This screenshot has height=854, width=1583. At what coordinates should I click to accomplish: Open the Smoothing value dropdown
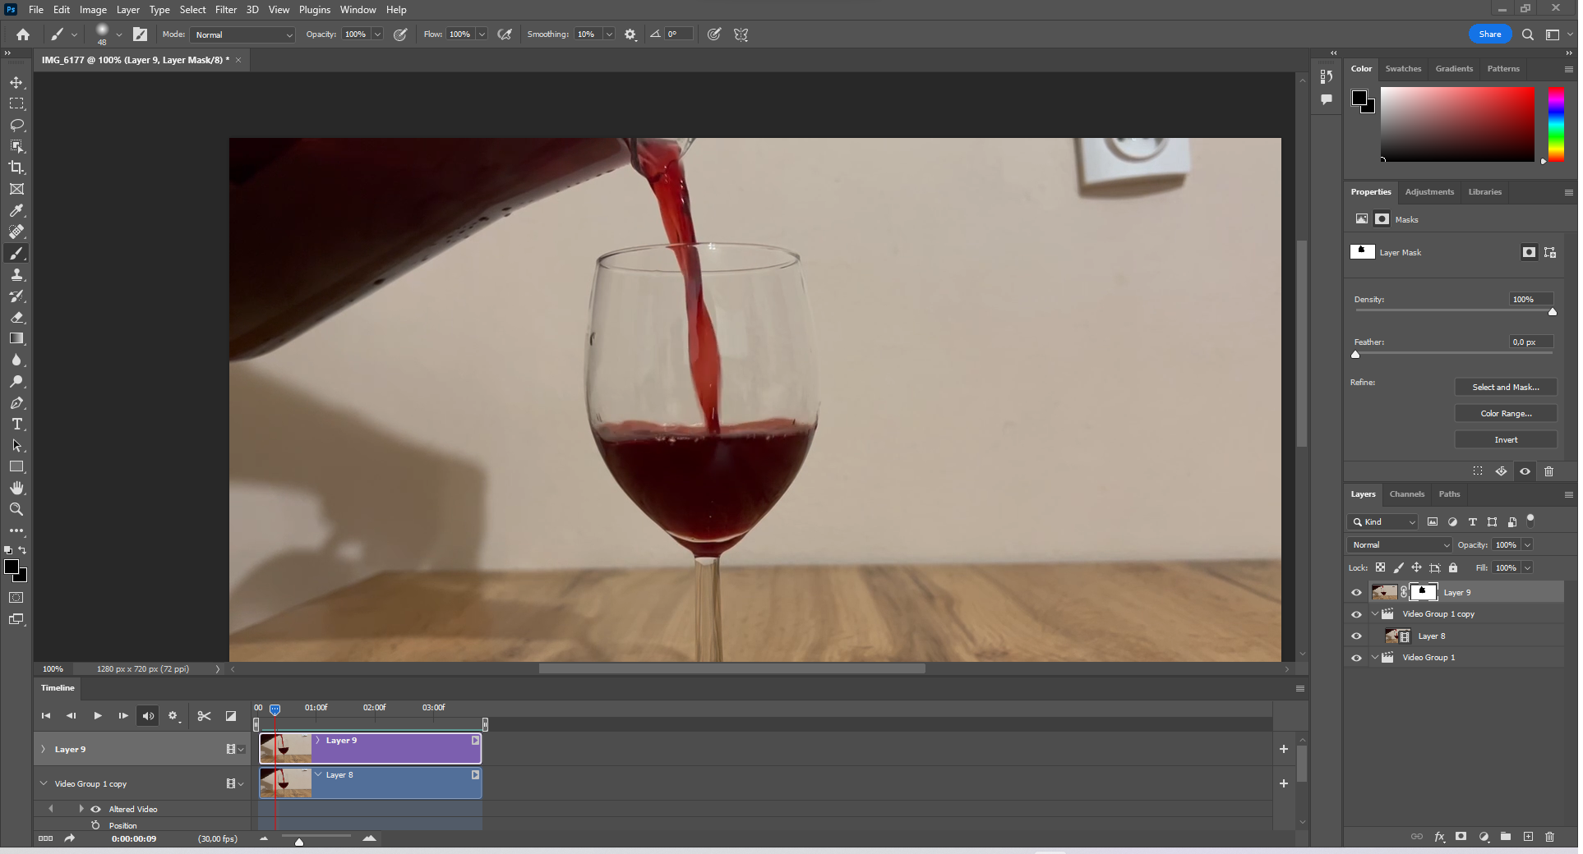[609, 34]
